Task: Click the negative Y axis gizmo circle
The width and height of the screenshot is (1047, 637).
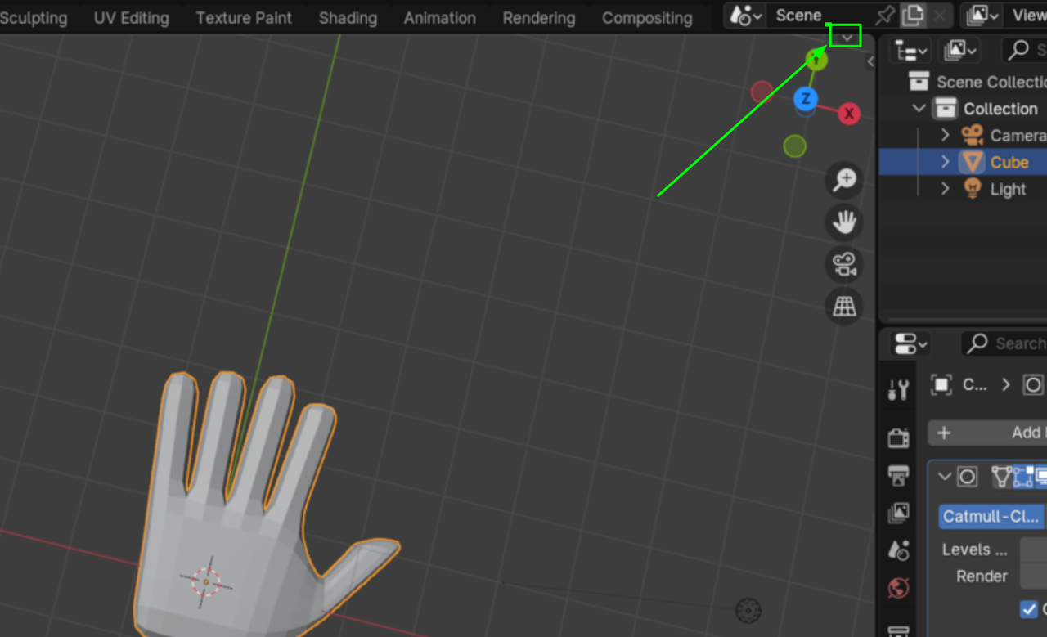Action: tap(794, 146)
